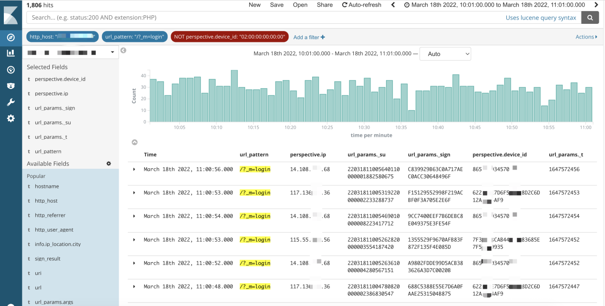
Task: Open the Auto interval dropdown
Action: pos(445,54)
